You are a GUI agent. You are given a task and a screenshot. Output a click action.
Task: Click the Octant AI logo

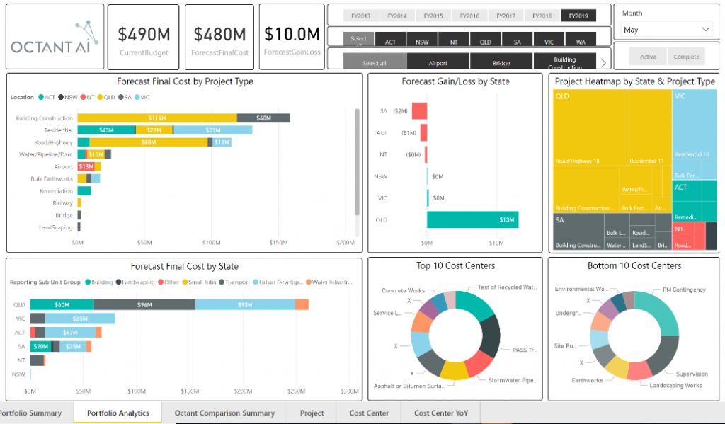pyautogui.click(x=55, y=37)
